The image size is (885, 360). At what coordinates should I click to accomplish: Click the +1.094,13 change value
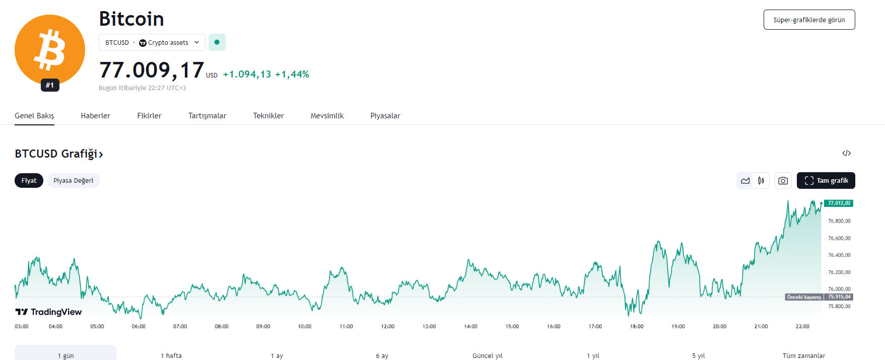pyautogui.click(x=247, y=75)
